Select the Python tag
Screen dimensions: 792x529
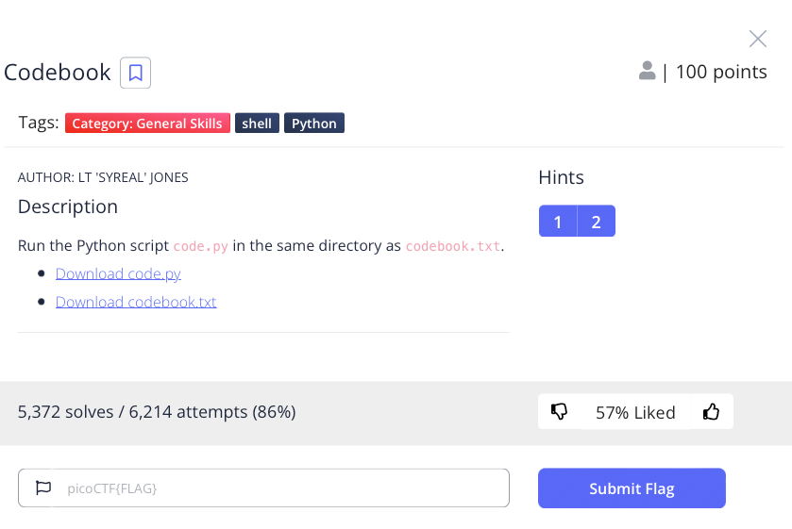[314, 124]
